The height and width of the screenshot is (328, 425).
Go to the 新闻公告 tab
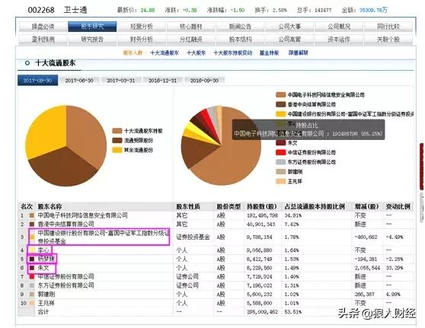(x=240, y=27)
